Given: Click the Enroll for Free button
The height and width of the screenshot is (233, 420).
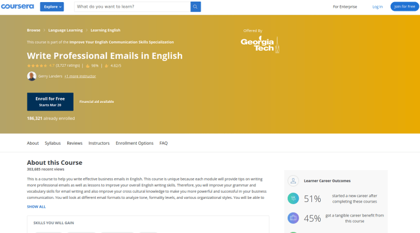Looking at the screenshot, I should pos(50,102).
